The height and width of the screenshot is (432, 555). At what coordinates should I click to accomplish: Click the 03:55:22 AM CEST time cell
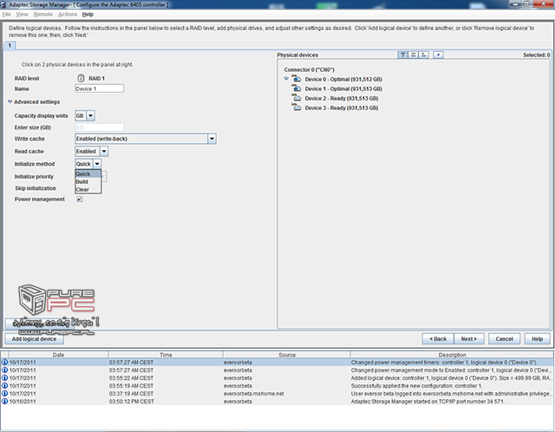[x=131, y=378]
